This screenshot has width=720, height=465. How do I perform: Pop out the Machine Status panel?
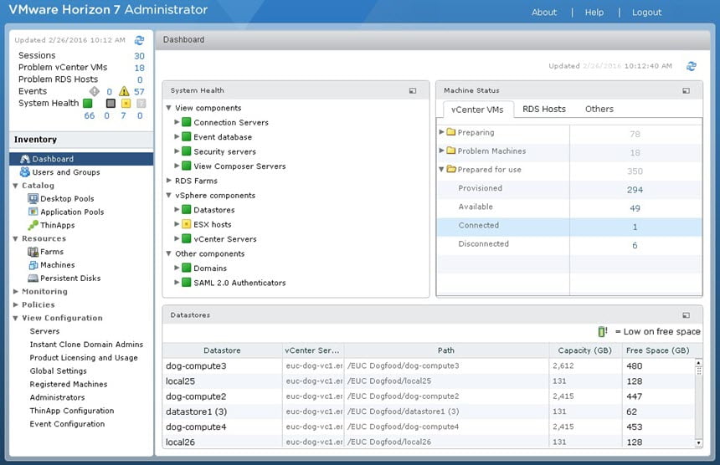pyautogui.click(x=686, y=91)
